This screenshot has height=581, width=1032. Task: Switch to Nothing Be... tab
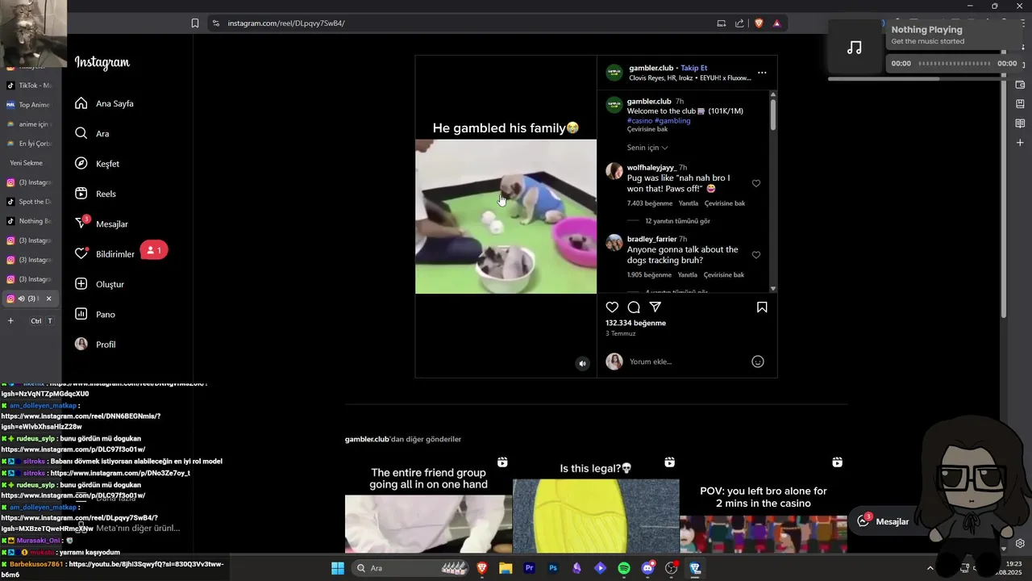tap(29, 221)
